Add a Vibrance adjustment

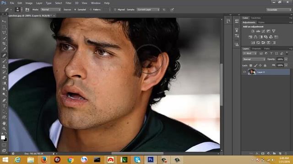tap(274, 31)
